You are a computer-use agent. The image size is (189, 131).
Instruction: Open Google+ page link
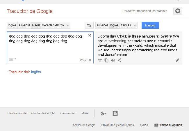click(103, 114)
